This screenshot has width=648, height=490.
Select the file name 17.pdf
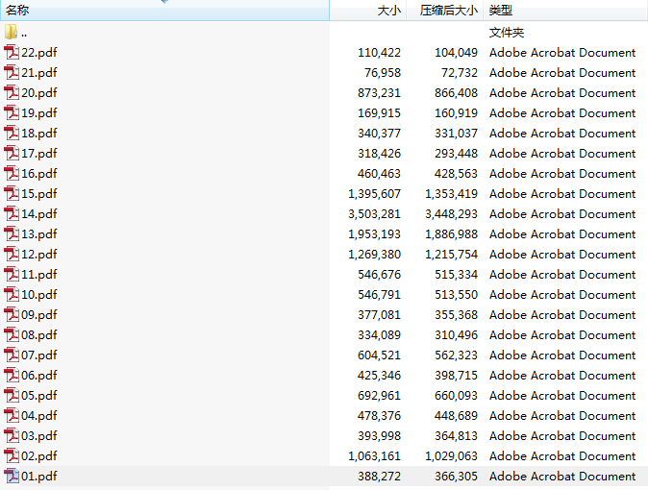coord(39,154)
